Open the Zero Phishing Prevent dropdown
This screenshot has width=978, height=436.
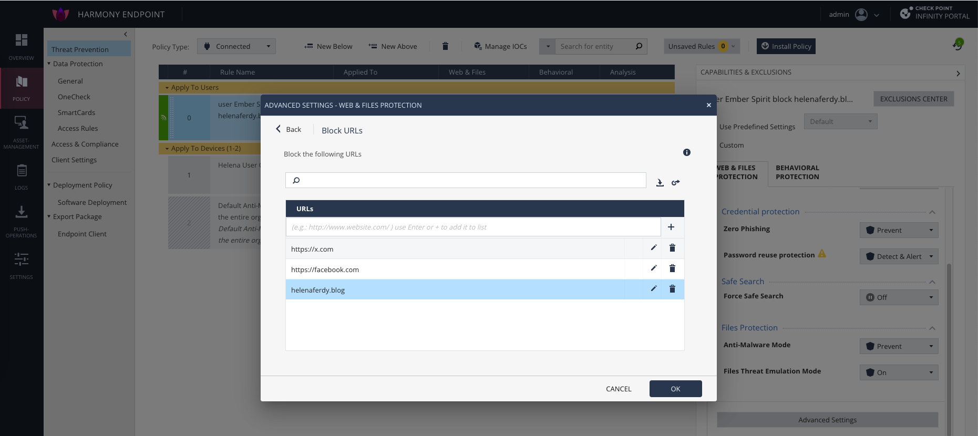(x=899, y=230)
